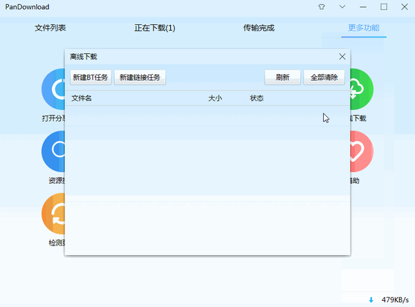The image size is (415, 307).
Task: Switch to the 文件列表 tab
Action: tap(50, 28)
